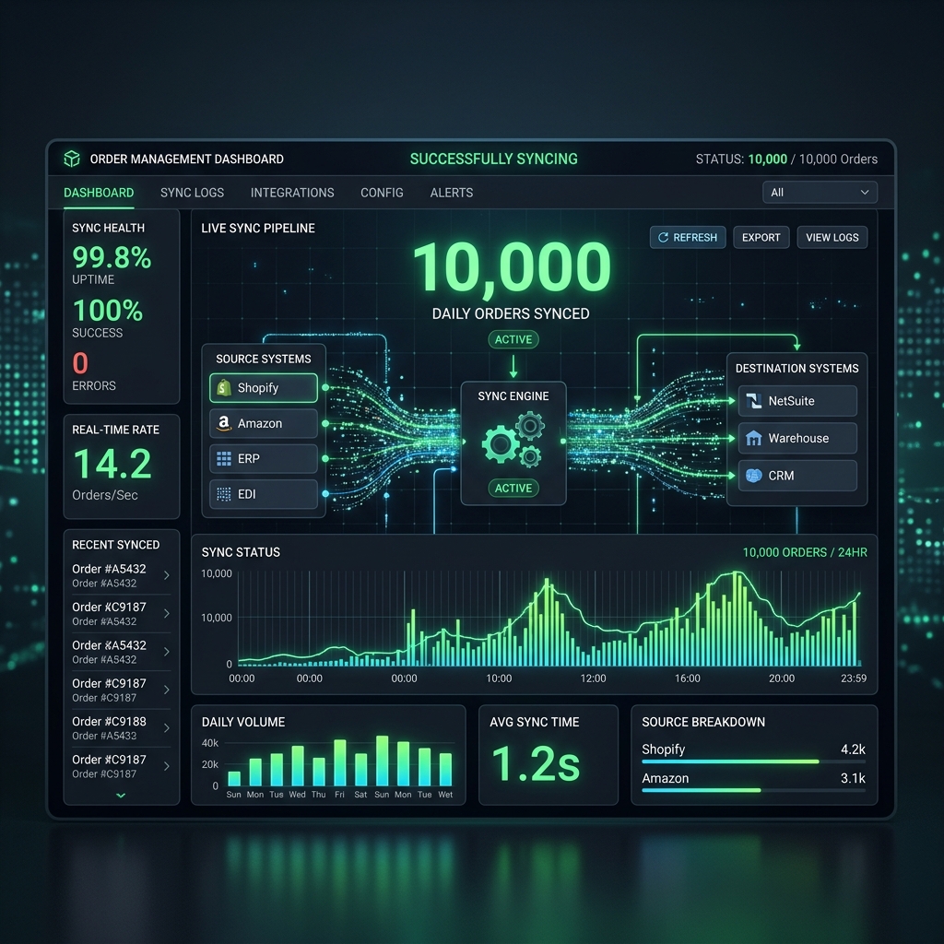Click the Export button

(761, 237)
